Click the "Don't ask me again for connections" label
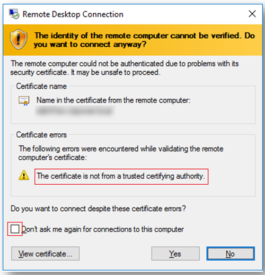The height and width of the screenshot is (275, 265). click(103, 229)
